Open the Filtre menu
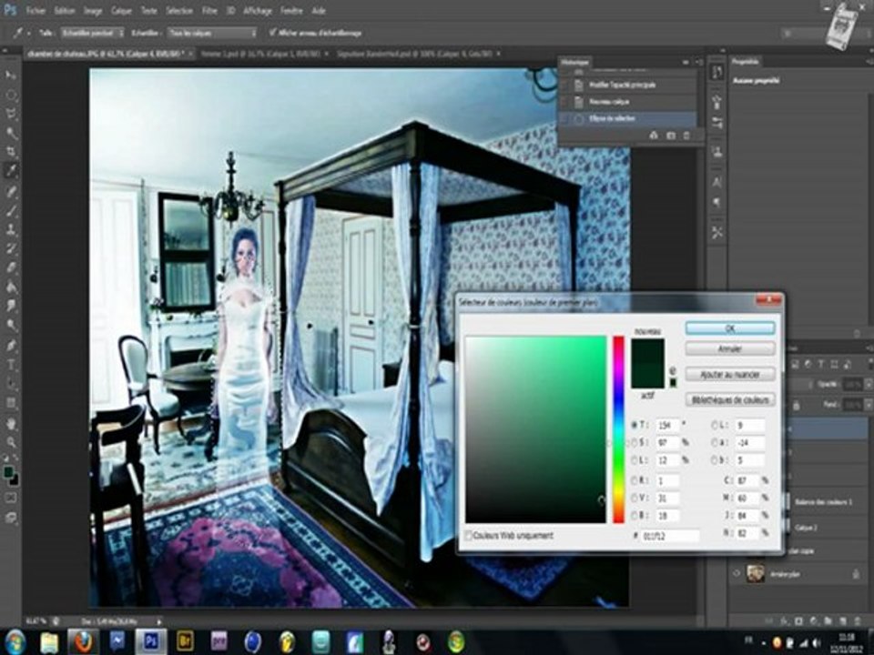874x655 pixels. click(x=209, y=11)
